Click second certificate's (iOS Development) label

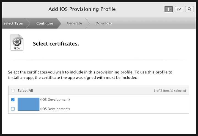55,109
